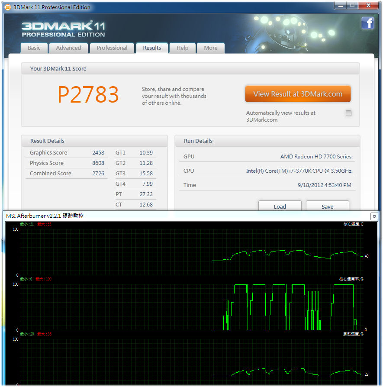
Task: Open the Facebook icon in 3DMark header
Action: [x=367, y=23]
